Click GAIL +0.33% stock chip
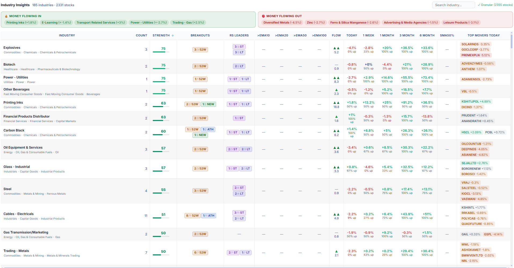Screen dimensions: 514x268 [471, 234]
